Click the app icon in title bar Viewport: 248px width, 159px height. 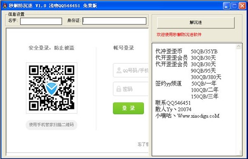point(5,6)
